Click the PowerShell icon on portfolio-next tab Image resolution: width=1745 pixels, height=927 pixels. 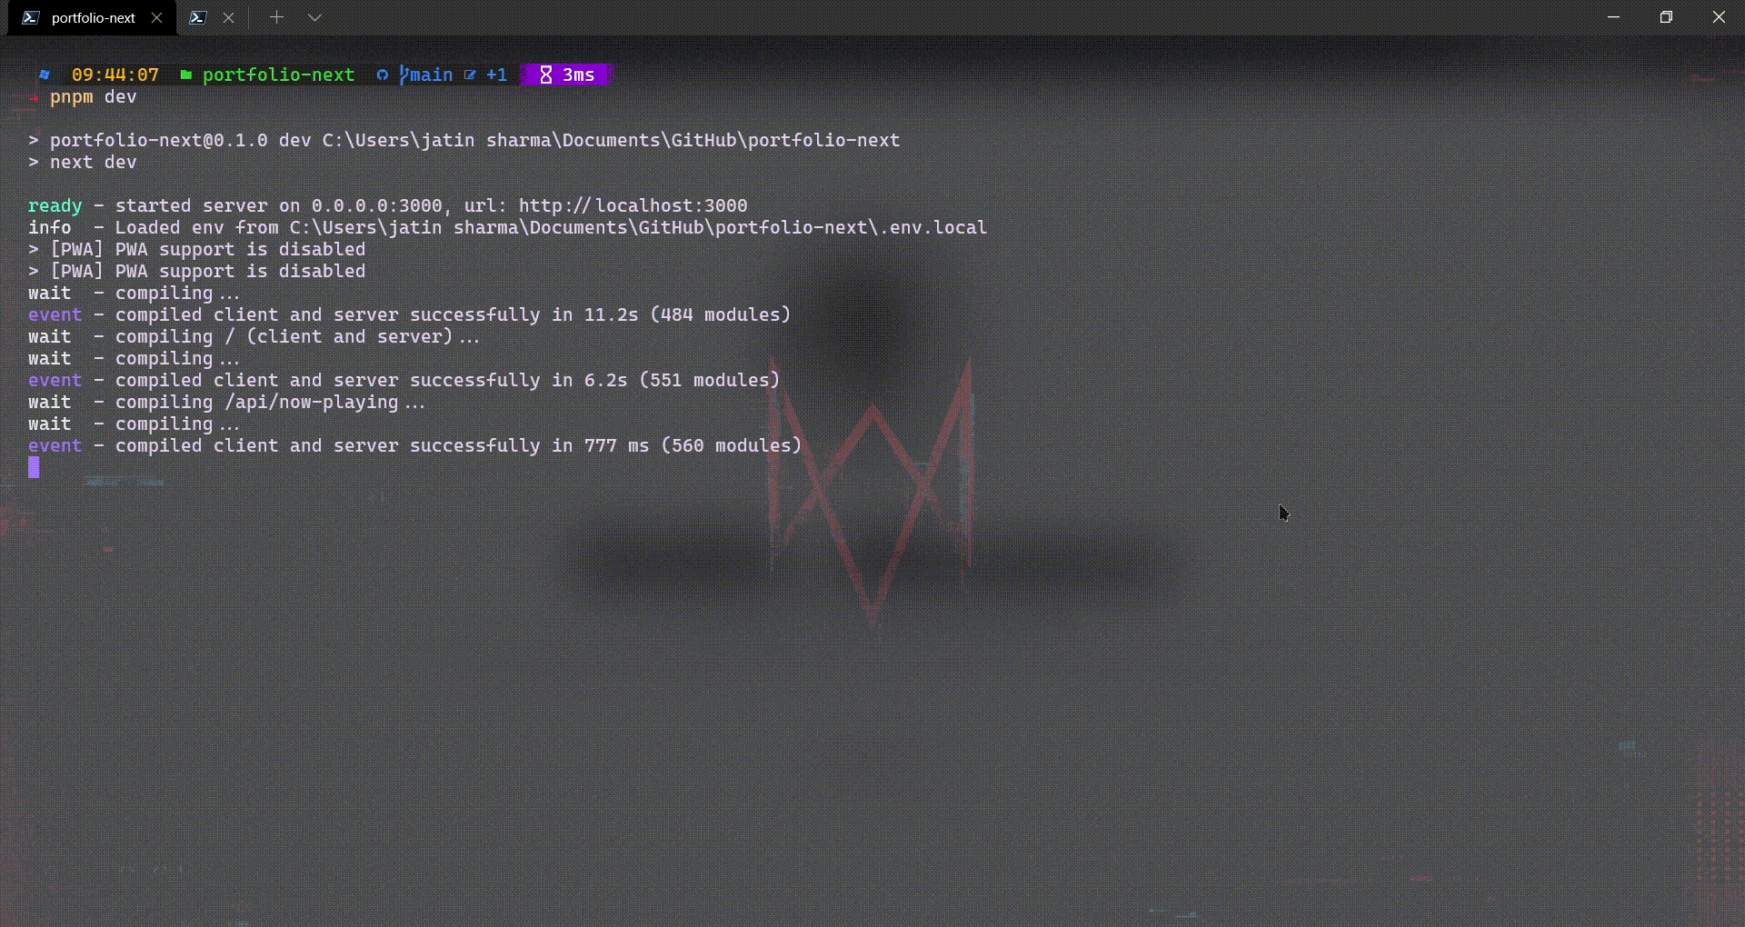31,18
